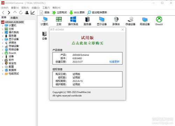Refresh using the circular arrow toolbar icon
The width and height of the screenshot is (175, 126).
tap(21, 13)
